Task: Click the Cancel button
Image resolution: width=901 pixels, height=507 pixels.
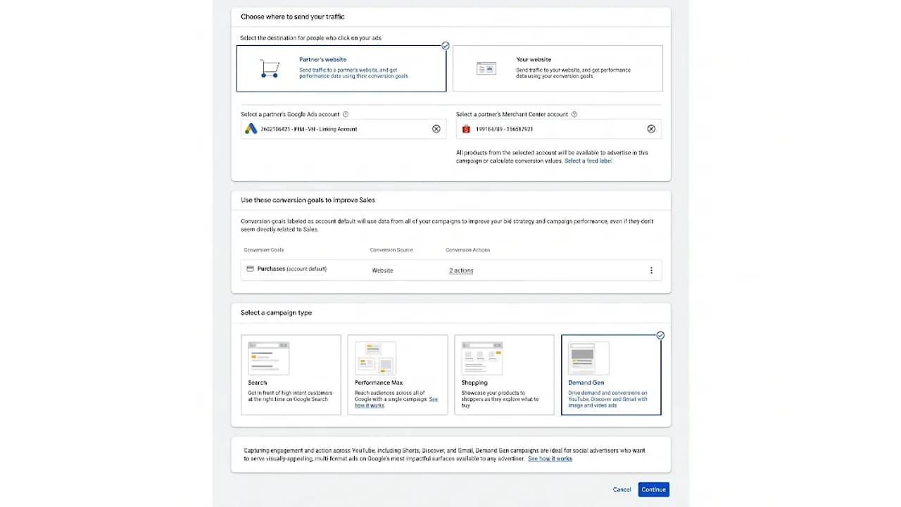Action: point(622,489)
